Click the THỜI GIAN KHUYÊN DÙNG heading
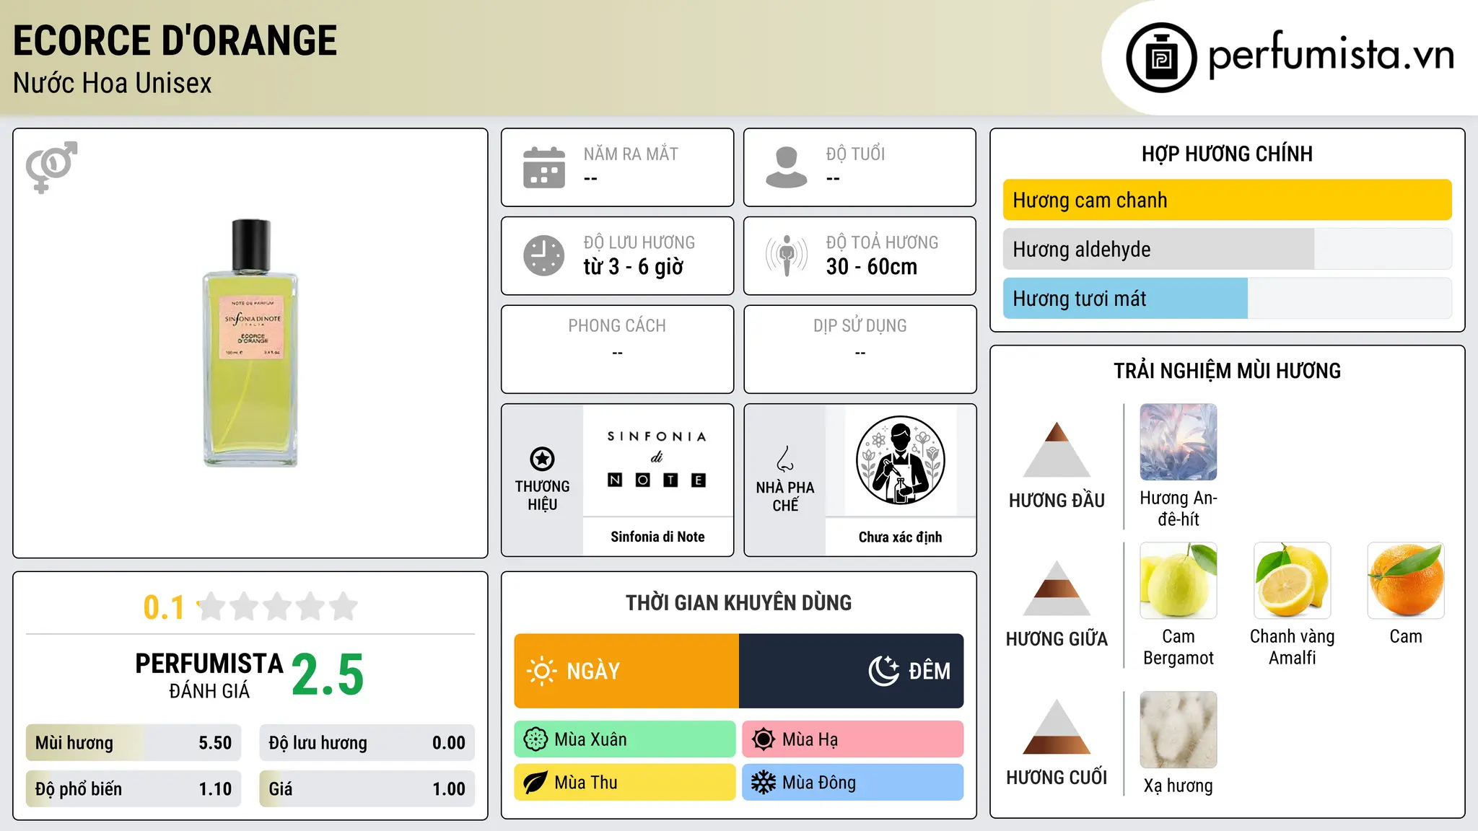 tap(738, 603)
